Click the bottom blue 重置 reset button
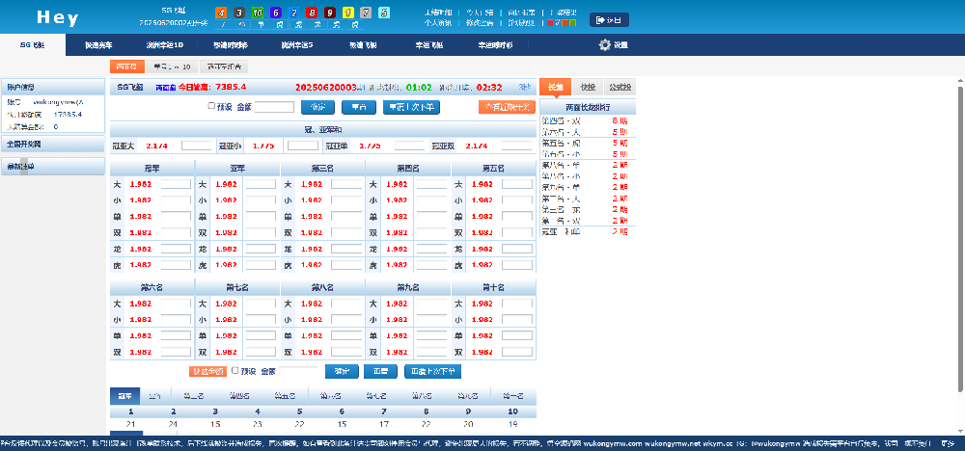 [381, 371]
